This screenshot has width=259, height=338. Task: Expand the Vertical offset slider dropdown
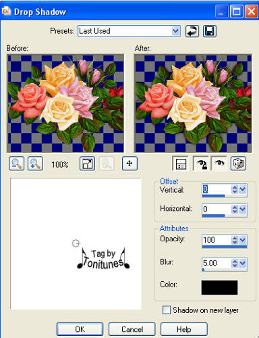[242, 189]
